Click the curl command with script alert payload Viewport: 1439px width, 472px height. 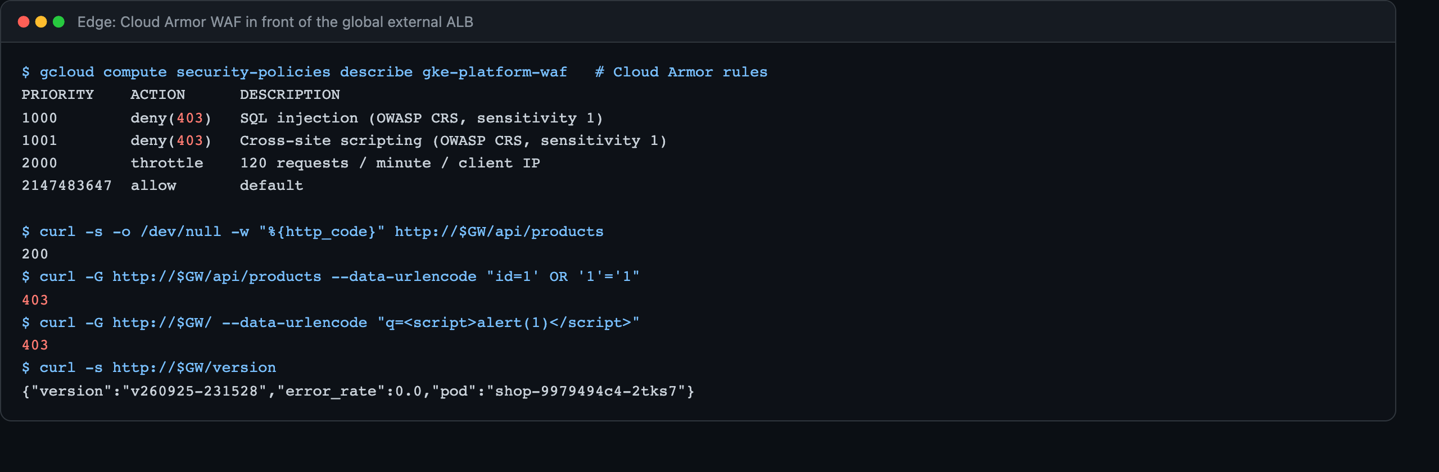331,323
